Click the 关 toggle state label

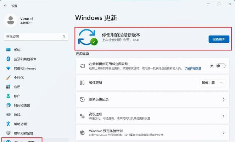click(x=212, y=66)
